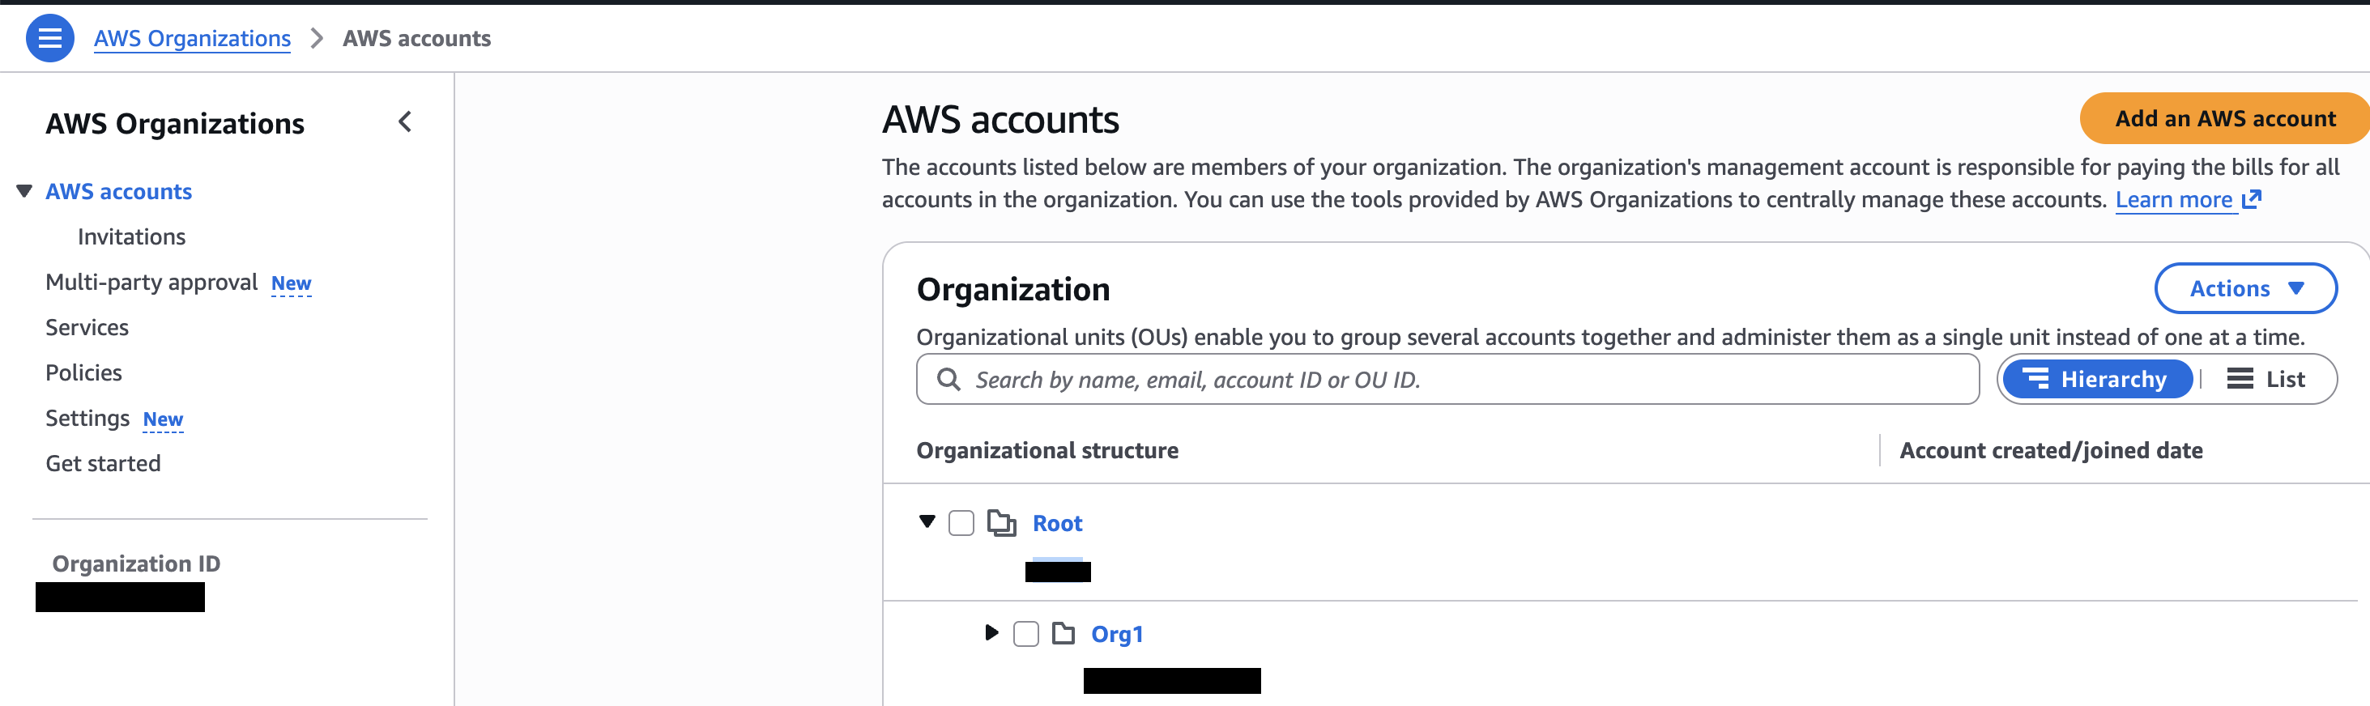Open Services in the sidebar
The height and width of the screenshot is (706, 2370).
(x=87, y=327)
